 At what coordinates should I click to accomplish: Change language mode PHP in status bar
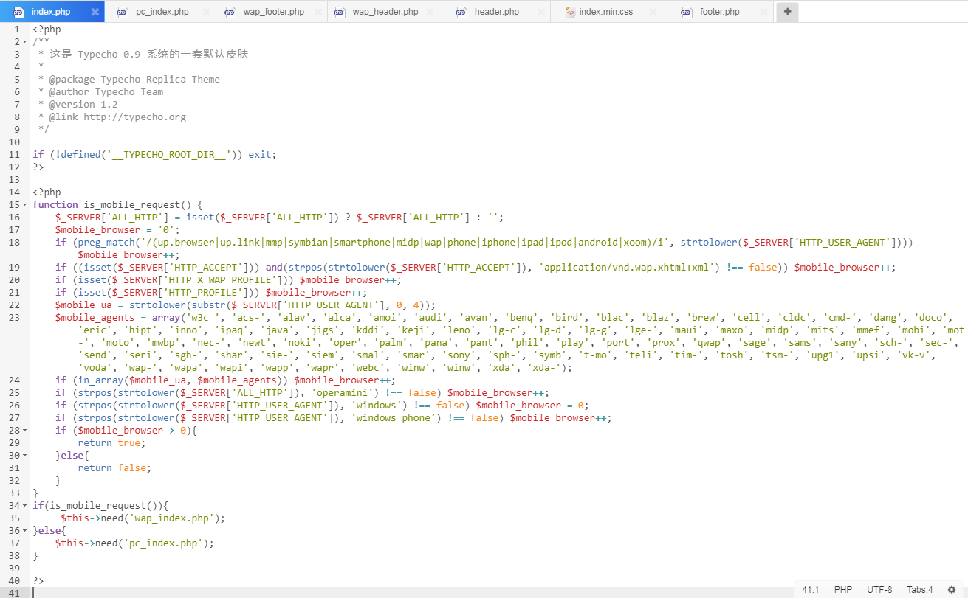click(x=843, y=590)
